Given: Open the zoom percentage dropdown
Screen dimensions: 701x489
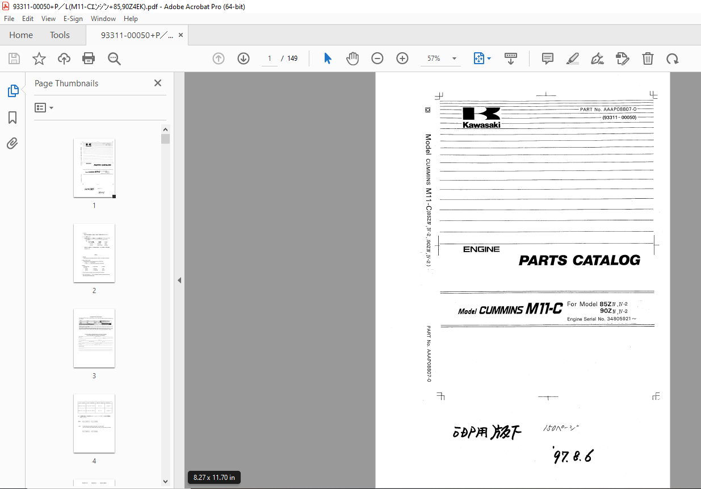Looking at the screenshot, I should [454, 58].
